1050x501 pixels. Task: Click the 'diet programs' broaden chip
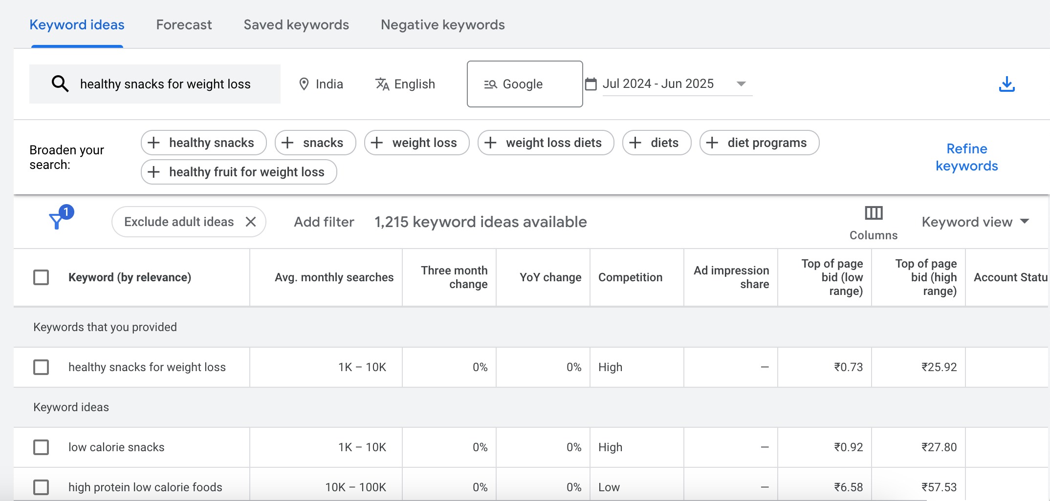759,143
